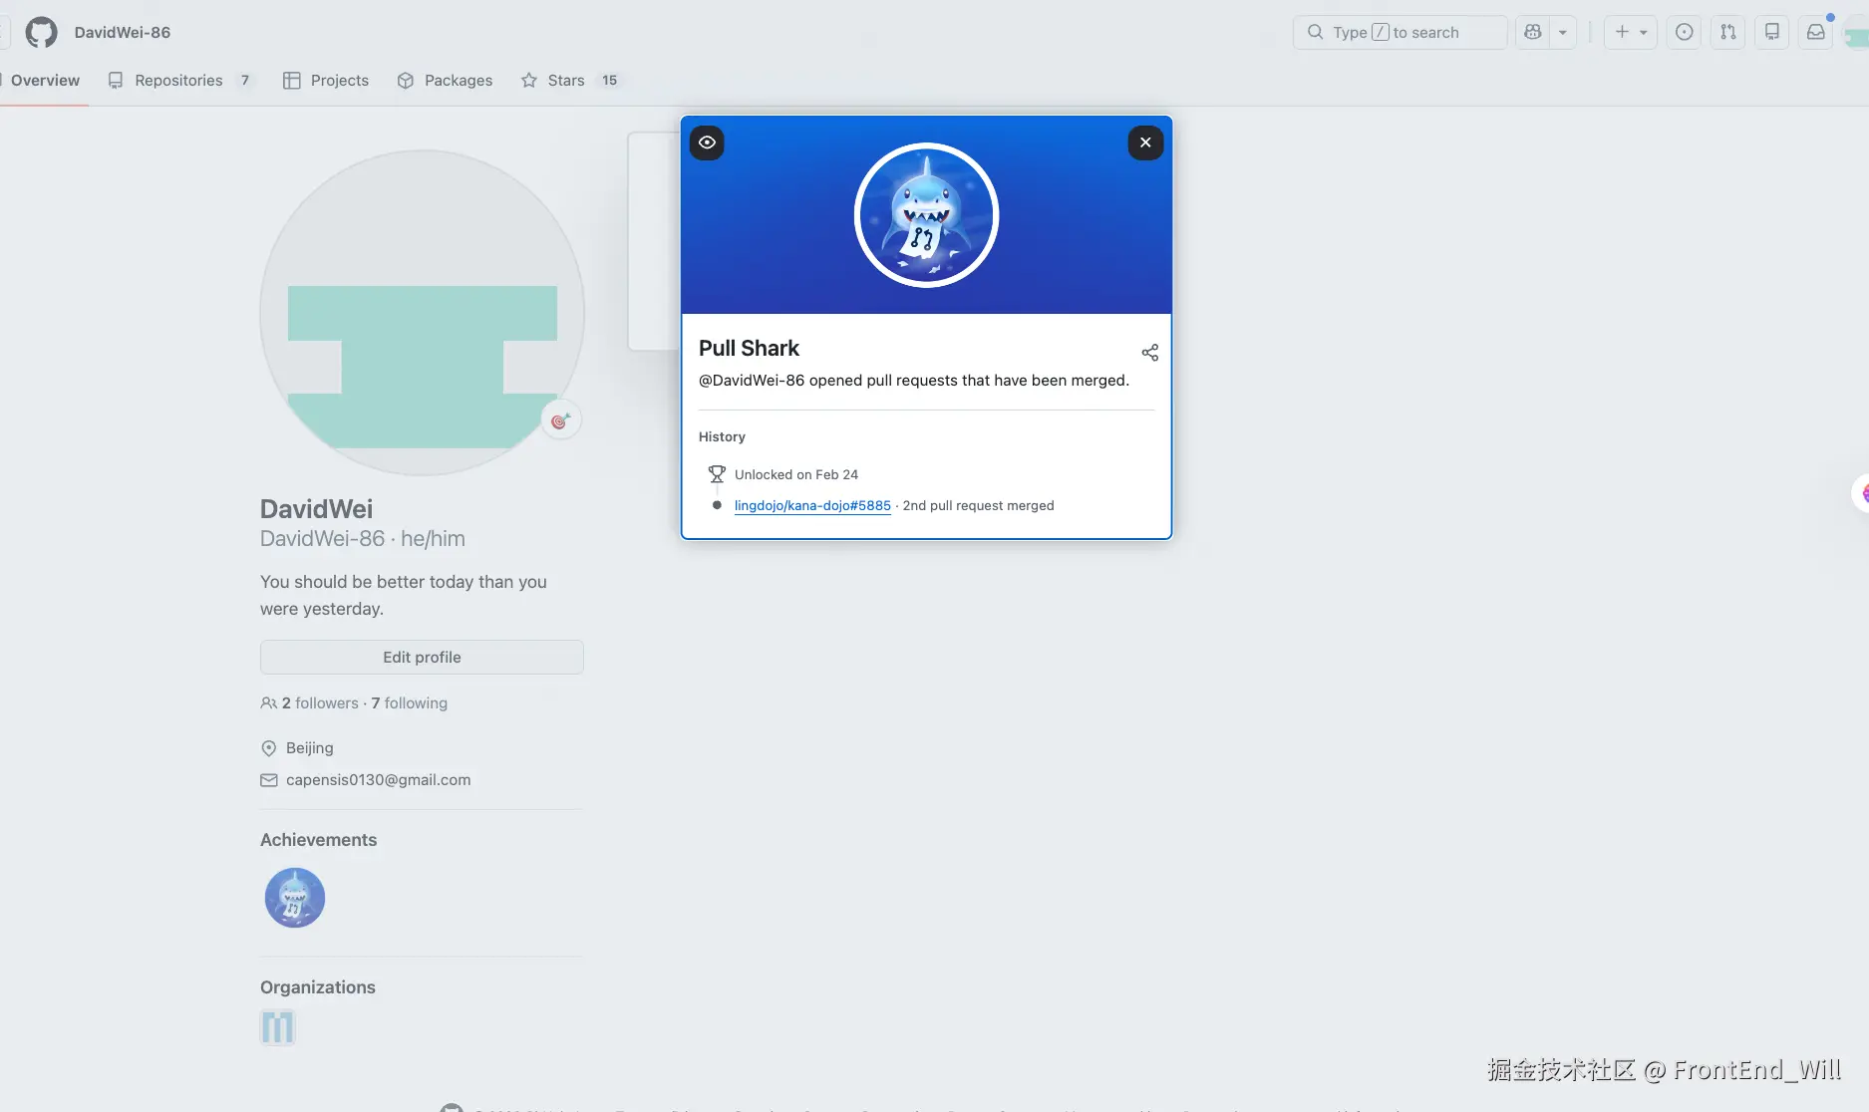View the 7 following list
1869x1112 pixels.
click(x=410, y=702)
